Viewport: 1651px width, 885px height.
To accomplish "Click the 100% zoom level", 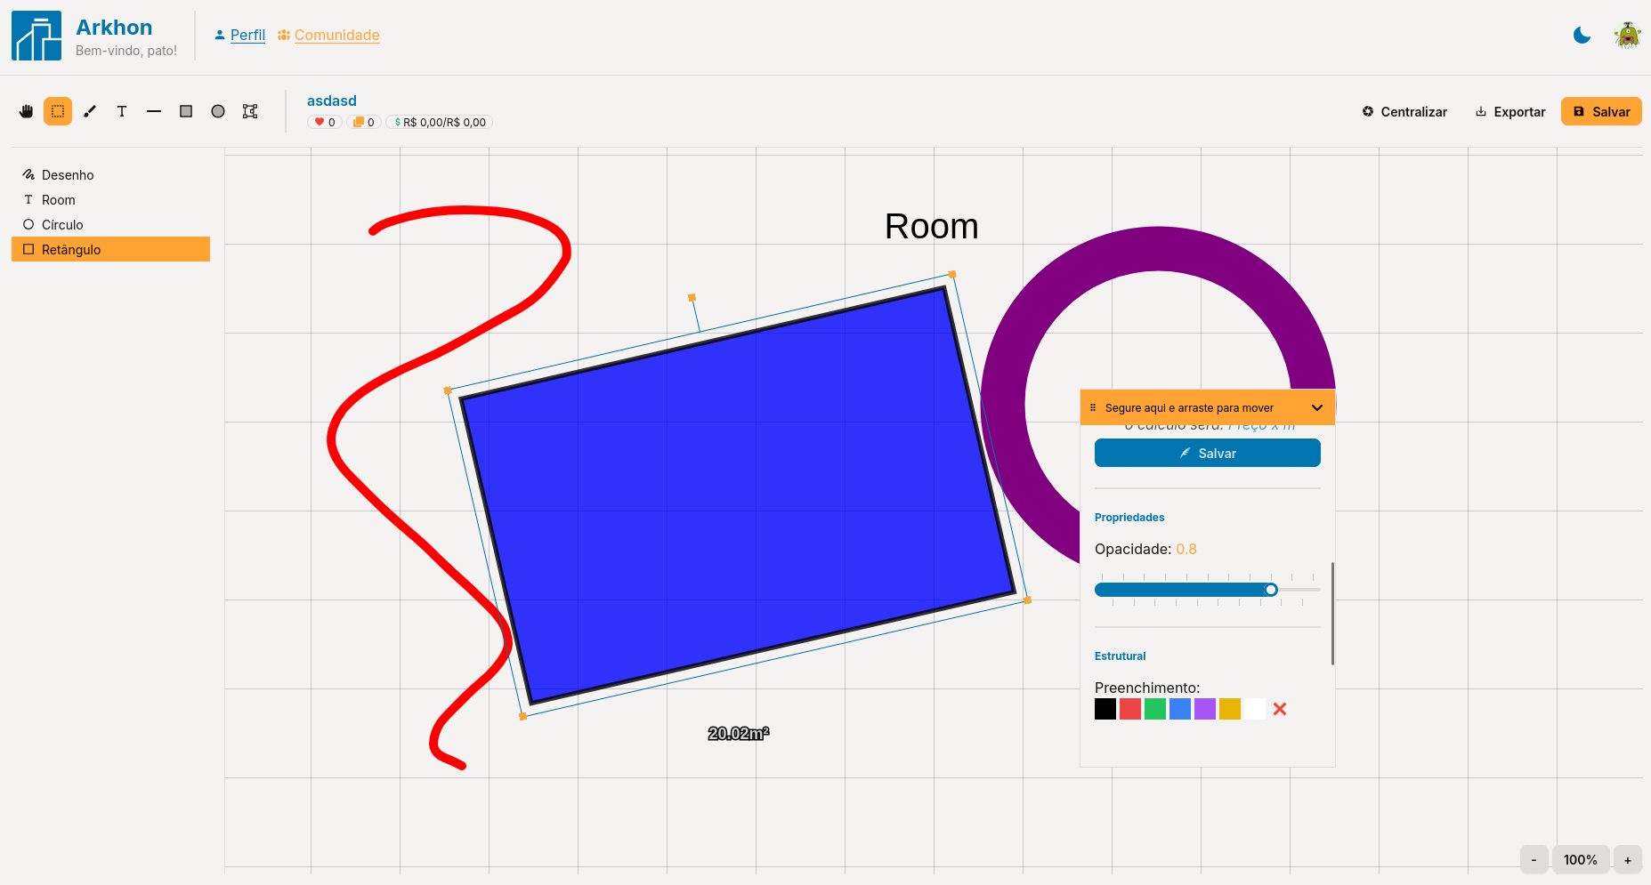I will [x=1580, y=860].
